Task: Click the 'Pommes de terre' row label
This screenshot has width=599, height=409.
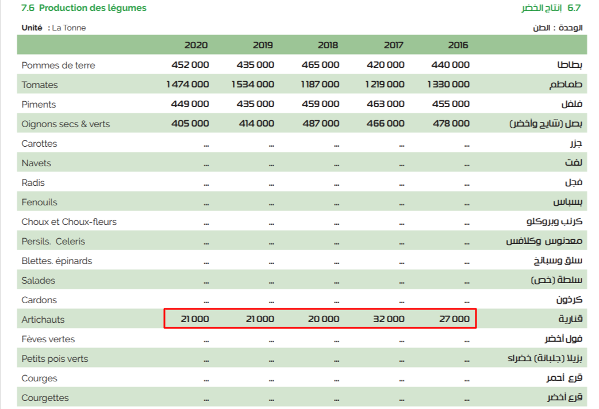Action: 58,65
